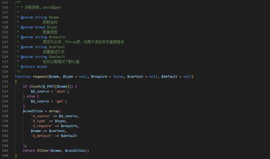This screenshot has height=159, width=270.
Task: Click the false default value for $require
Action: 118,77
